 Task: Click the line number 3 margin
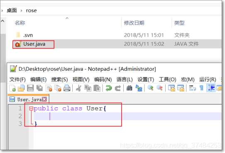[20, 124]
